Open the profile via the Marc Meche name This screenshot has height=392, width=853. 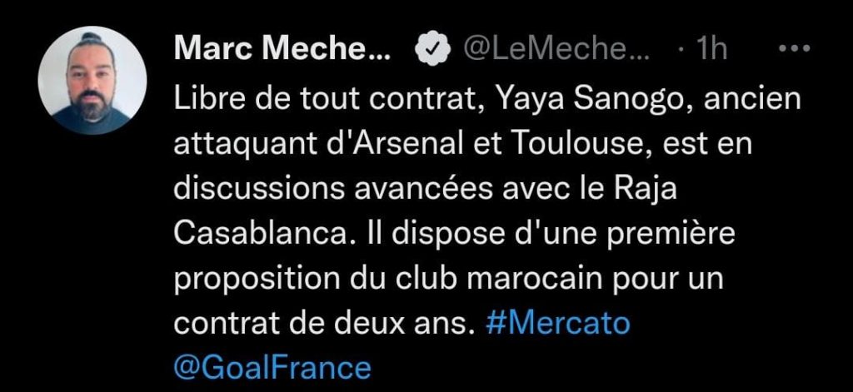(282, 50)
